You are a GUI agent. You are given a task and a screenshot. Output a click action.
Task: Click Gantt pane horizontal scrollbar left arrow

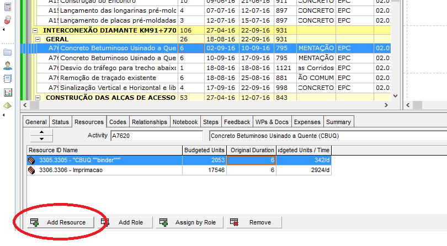(x=408, y=105)
